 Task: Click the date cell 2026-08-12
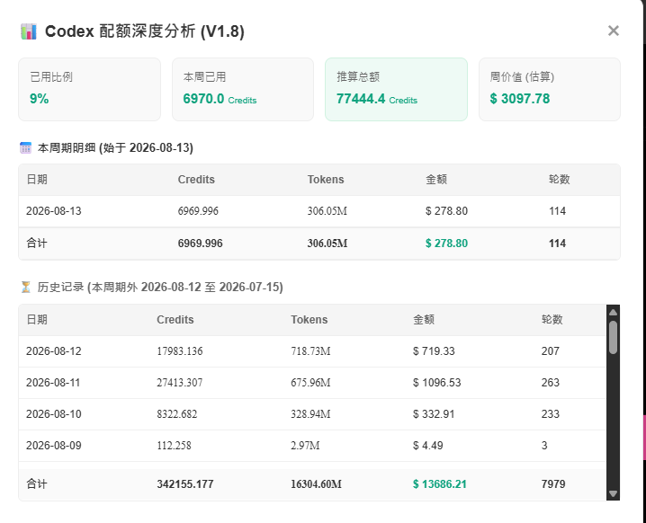point(54,351)
